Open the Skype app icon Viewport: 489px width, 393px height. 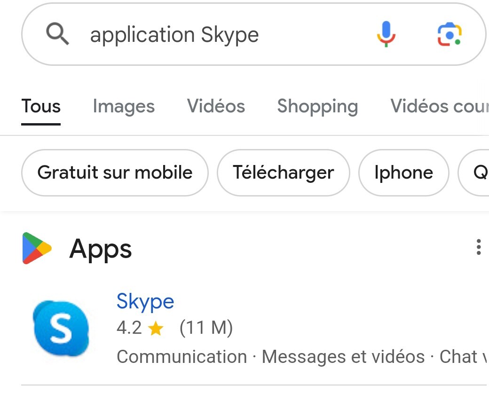61,329
